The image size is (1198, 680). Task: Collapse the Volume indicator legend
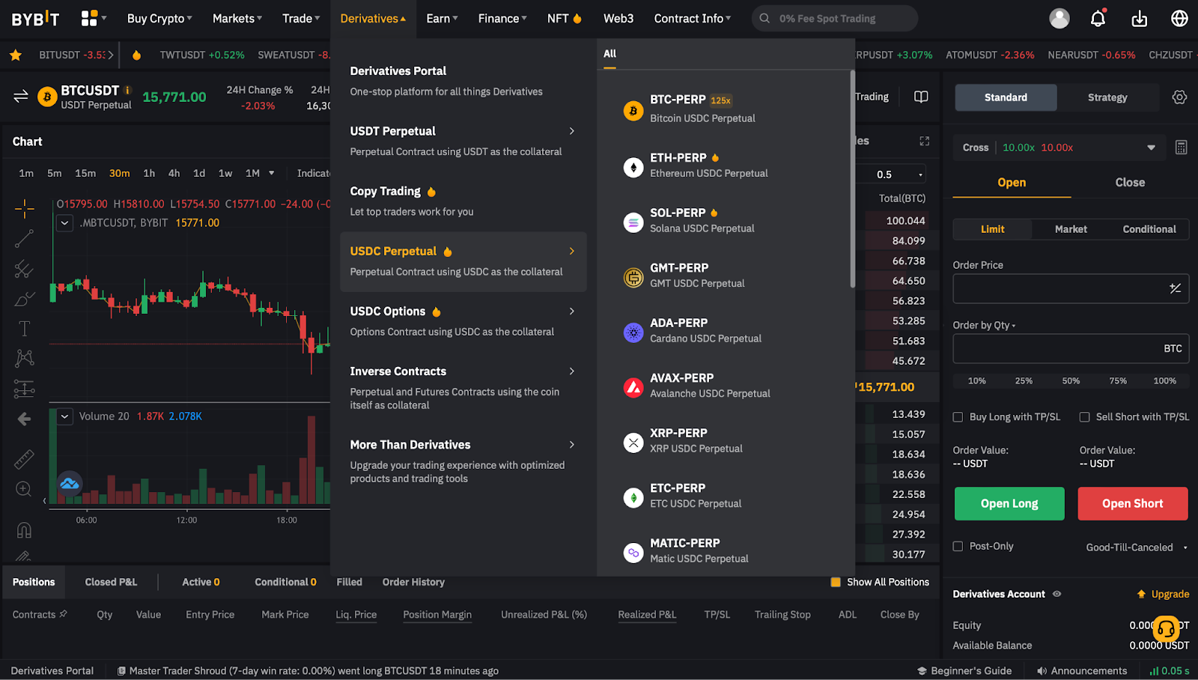65,416
